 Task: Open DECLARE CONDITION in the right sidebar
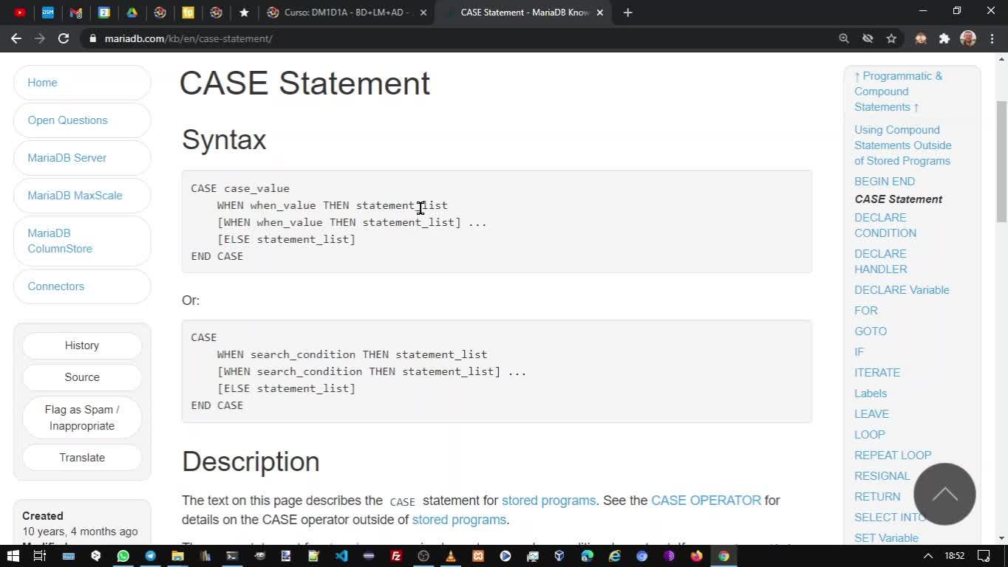885,225
